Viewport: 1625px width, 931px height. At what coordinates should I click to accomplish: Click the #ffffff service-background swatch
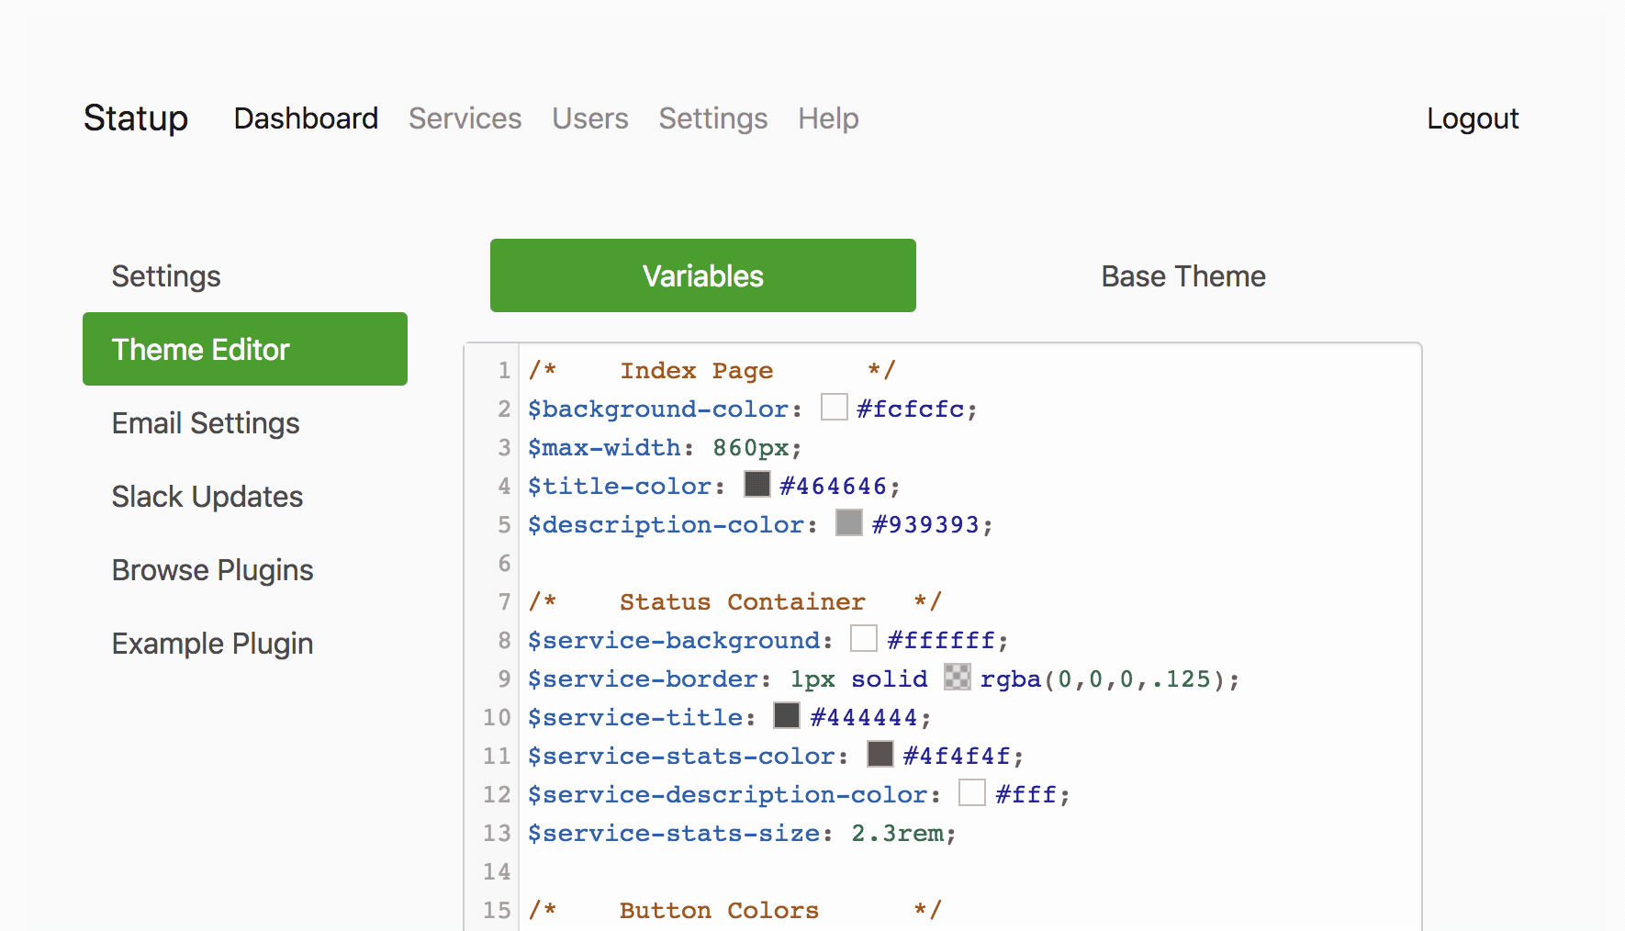click(864, 639)
